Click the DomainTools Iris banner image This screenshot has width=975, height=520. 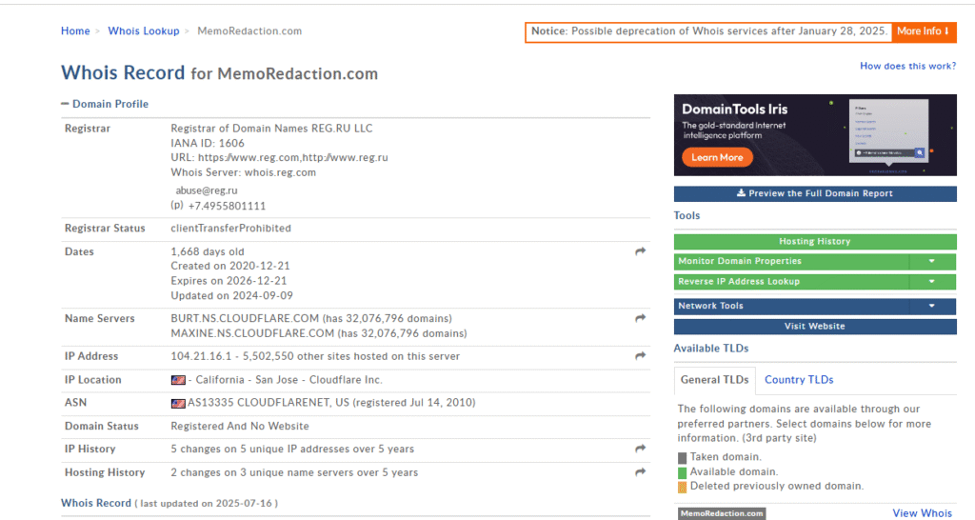(x=815, y=135)
